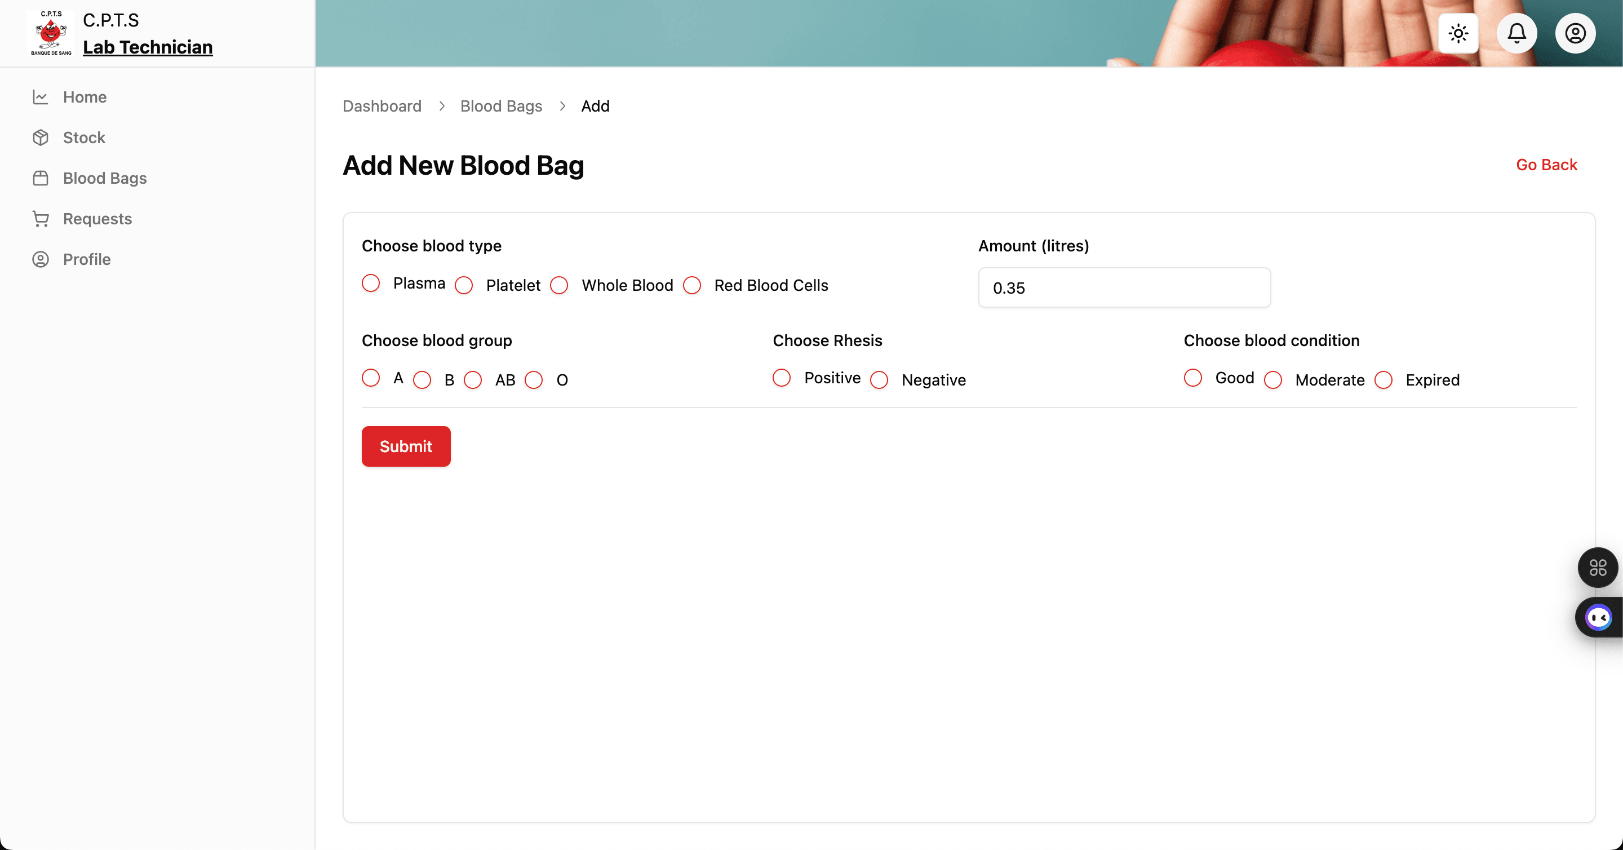
Task: Go to the Profile sidebar item
Action: pos(86,260)
